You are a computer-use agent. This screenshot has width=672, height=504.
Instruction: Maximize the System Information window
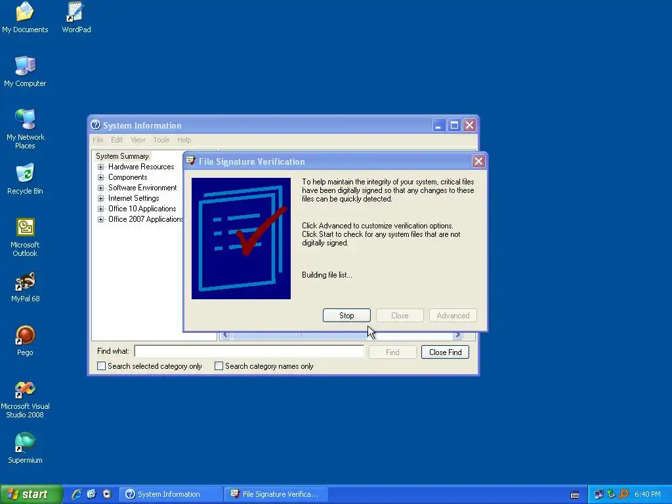[x=454, y=125]
